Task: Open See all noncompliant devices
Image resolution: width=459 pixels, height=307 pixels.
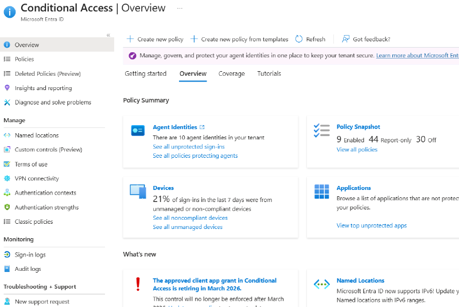Action: [x=190, y=217]
